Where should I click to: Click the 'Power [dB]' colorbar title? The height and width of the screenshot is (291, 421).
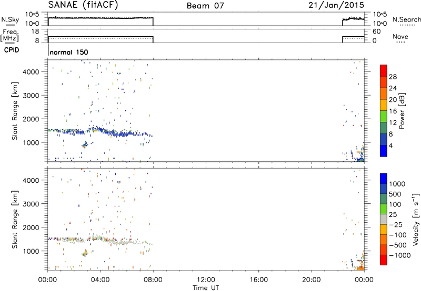point(402,111)
